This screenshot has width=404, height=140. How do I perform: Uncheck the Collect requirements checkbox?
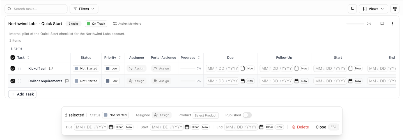coord(13,81)
